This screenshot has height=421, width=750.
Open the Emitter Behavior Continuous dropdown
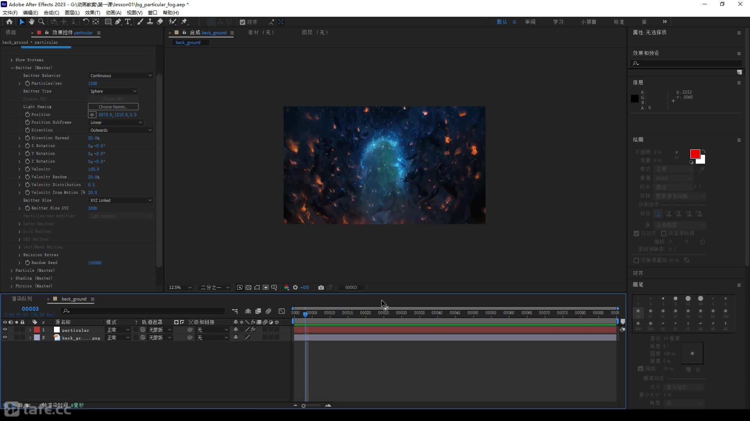point(120,76)
